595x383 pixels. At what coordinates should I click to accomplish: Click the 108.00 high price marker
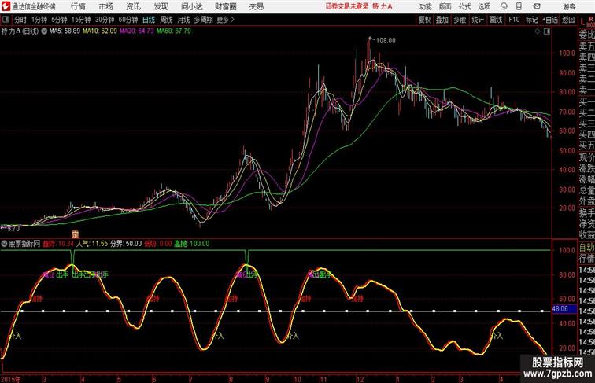pos(386,41)
